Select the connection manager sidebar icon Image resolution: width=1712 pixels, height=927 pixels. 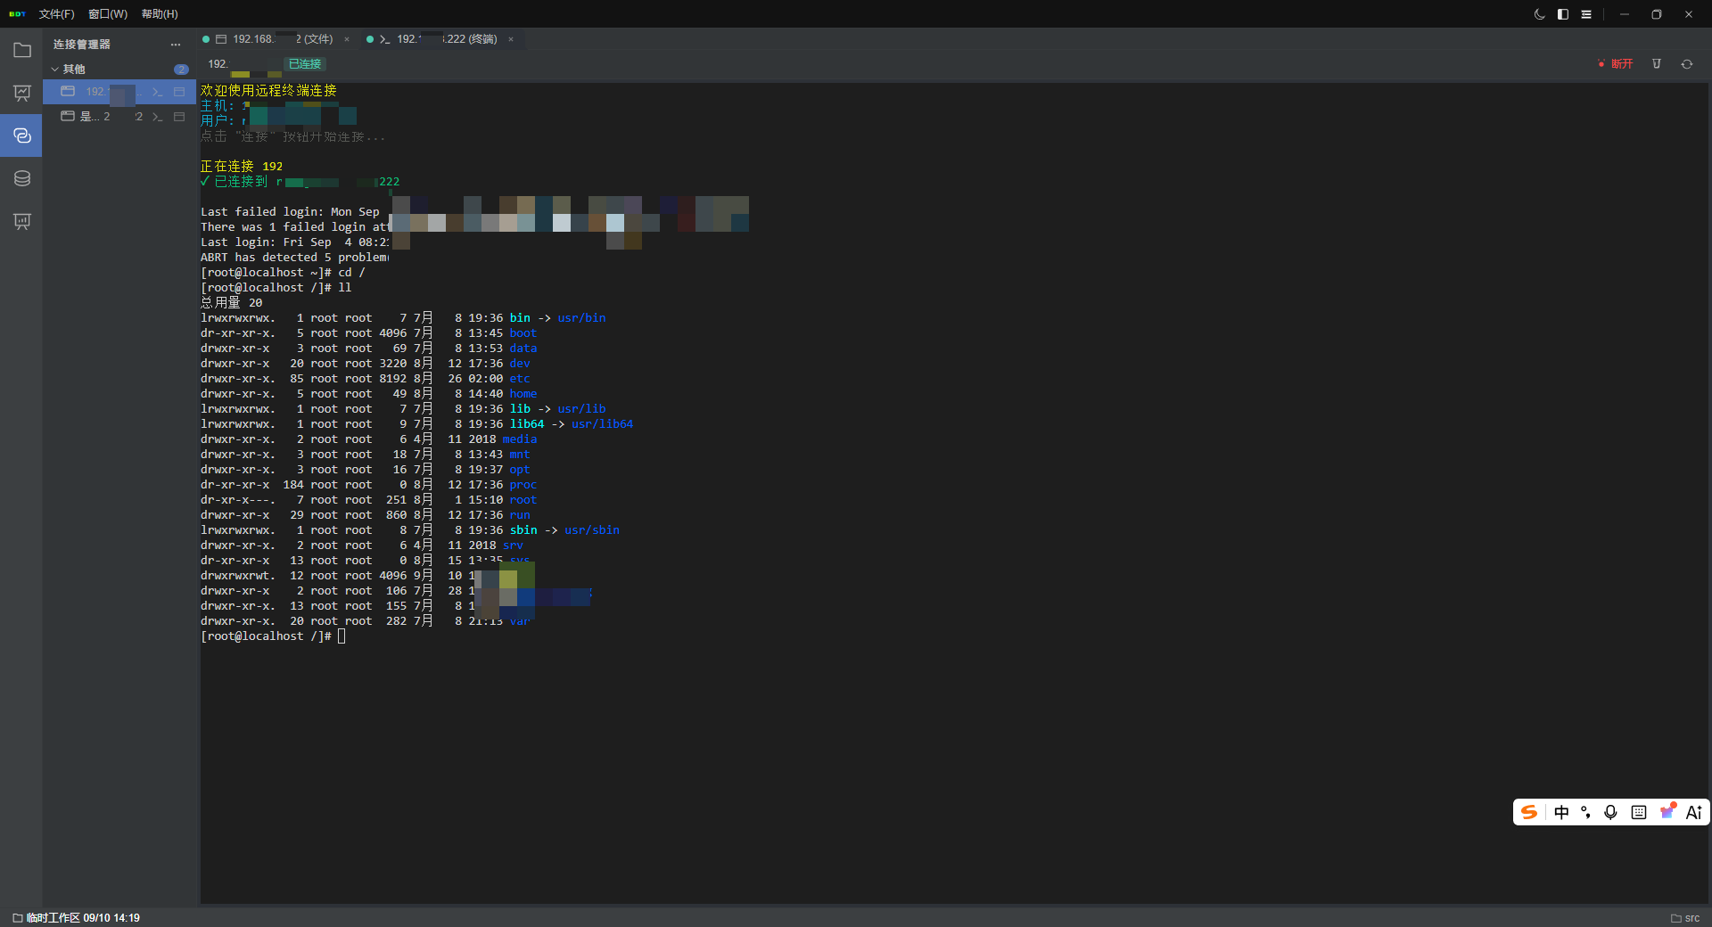(22, 135)
